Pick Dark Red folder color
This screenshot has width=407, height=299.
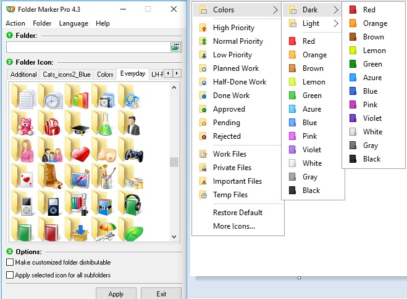(x=373, y=10)
